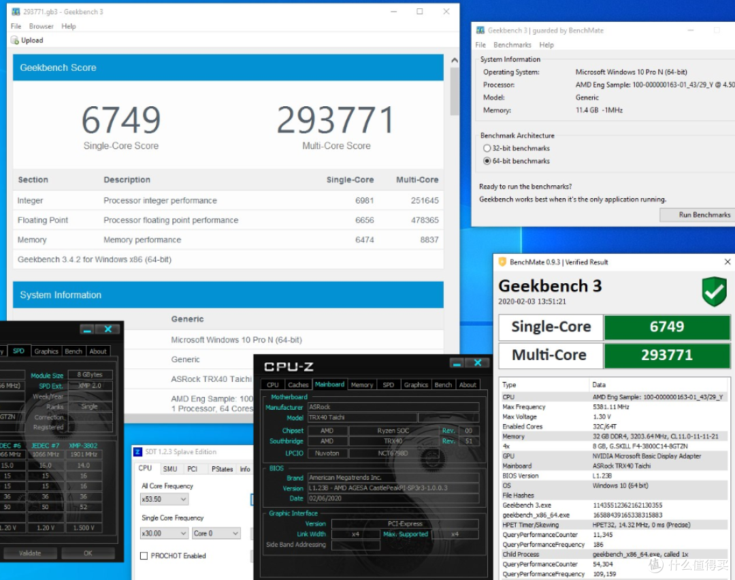This screenshot has width=735, height=580.
Task: Open About tab in back CPU-Z window
Action: [98, 351]
